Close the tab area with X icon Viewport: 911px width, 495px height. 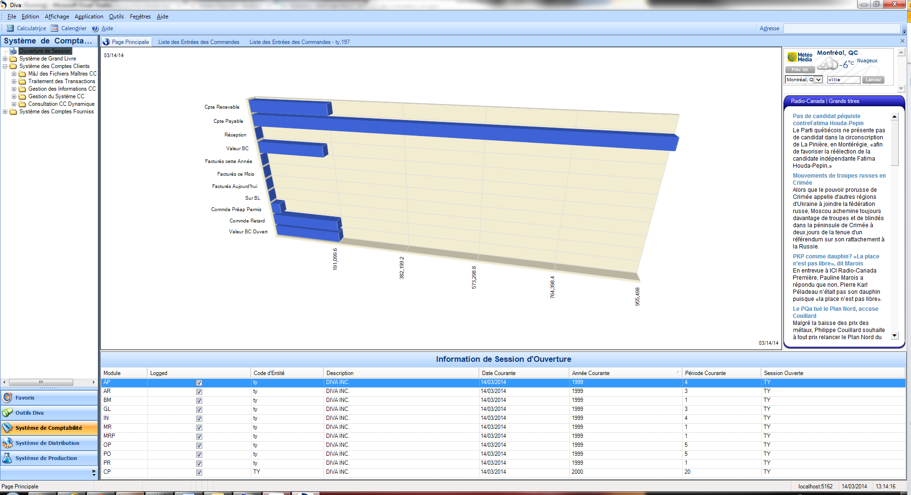point(902,41)
